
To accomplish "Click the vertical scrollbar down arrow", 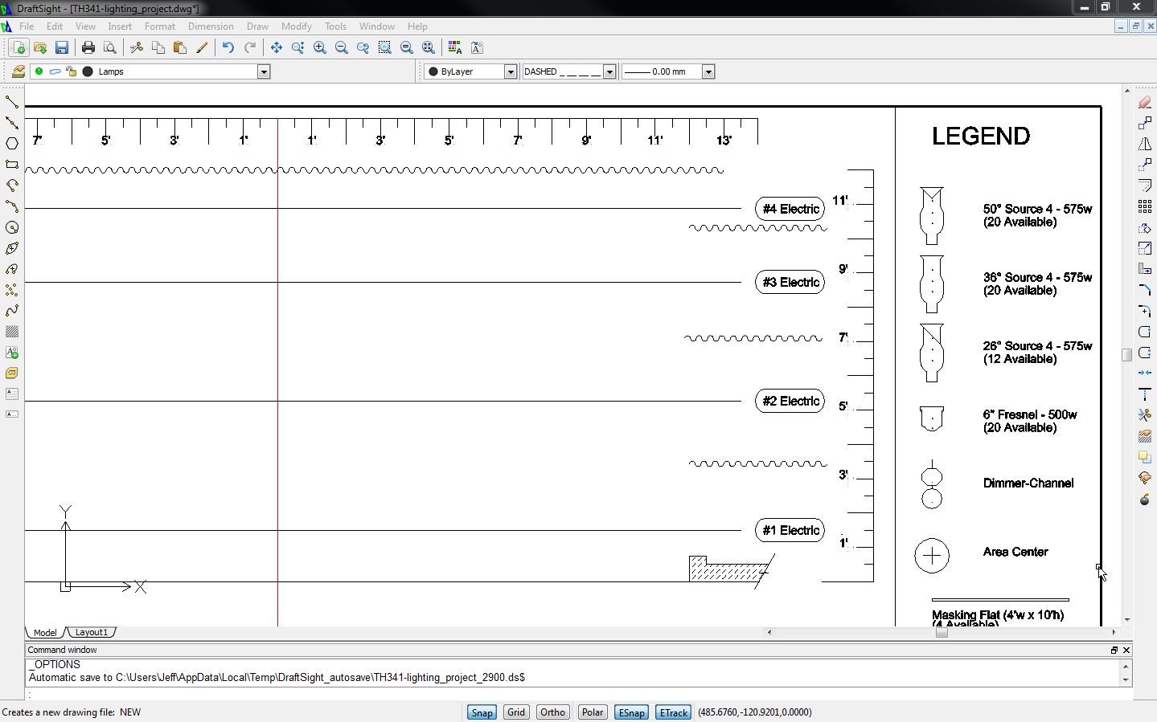I will (x=1127, y=620).
